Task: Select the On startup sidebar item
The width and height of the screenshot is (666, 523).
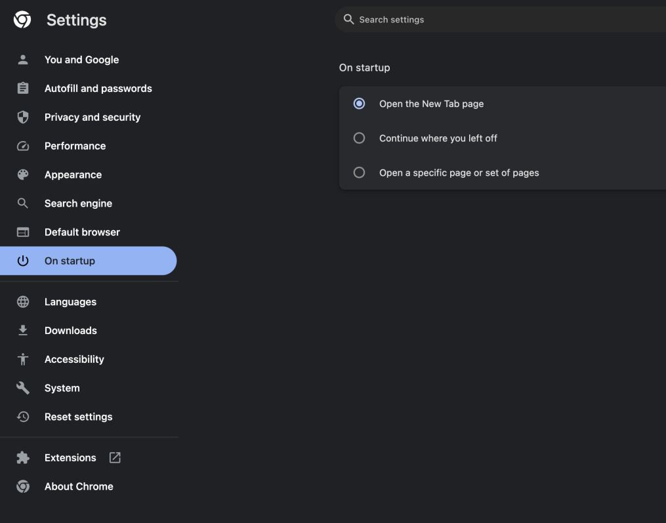Action: (89, 261)
